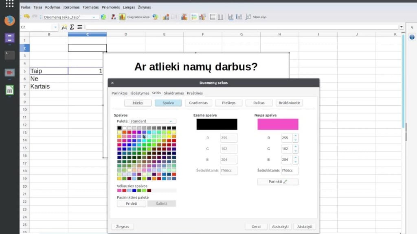The width and height of the screenshot is (417, 234).
Task: Click the Parinkti color picker button
Action: (278, 182)
